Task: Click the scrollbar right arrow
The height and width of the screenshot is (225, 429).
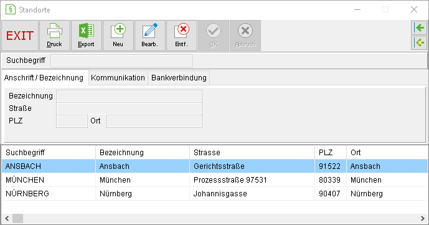Action: tap(422, 218)
